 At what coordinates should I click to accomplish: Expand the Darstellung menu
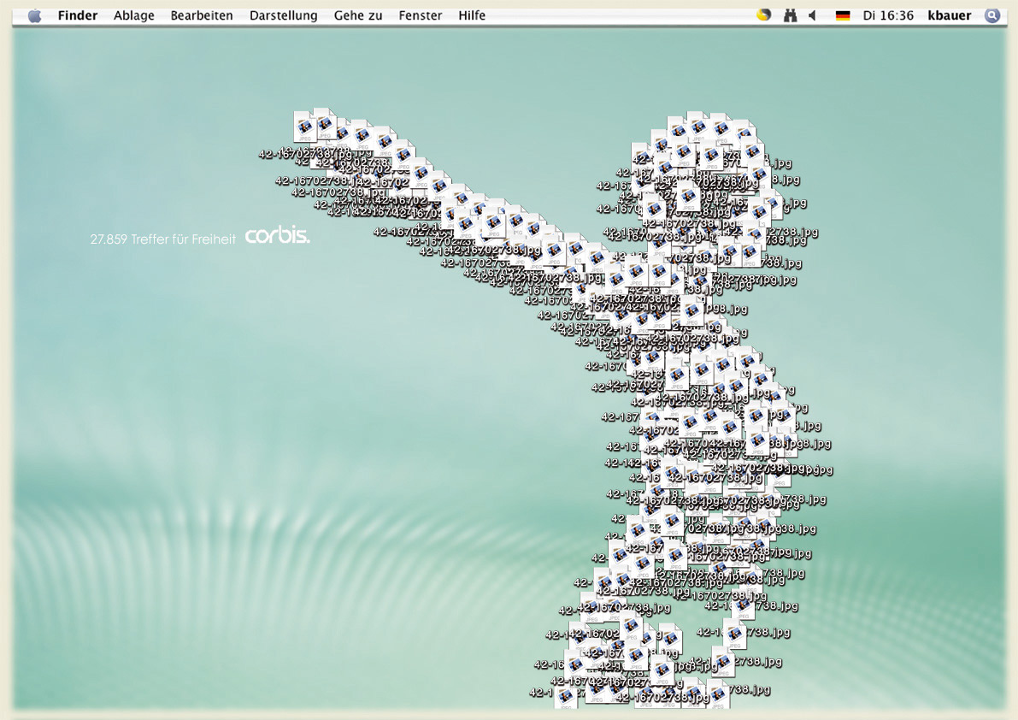283,15
